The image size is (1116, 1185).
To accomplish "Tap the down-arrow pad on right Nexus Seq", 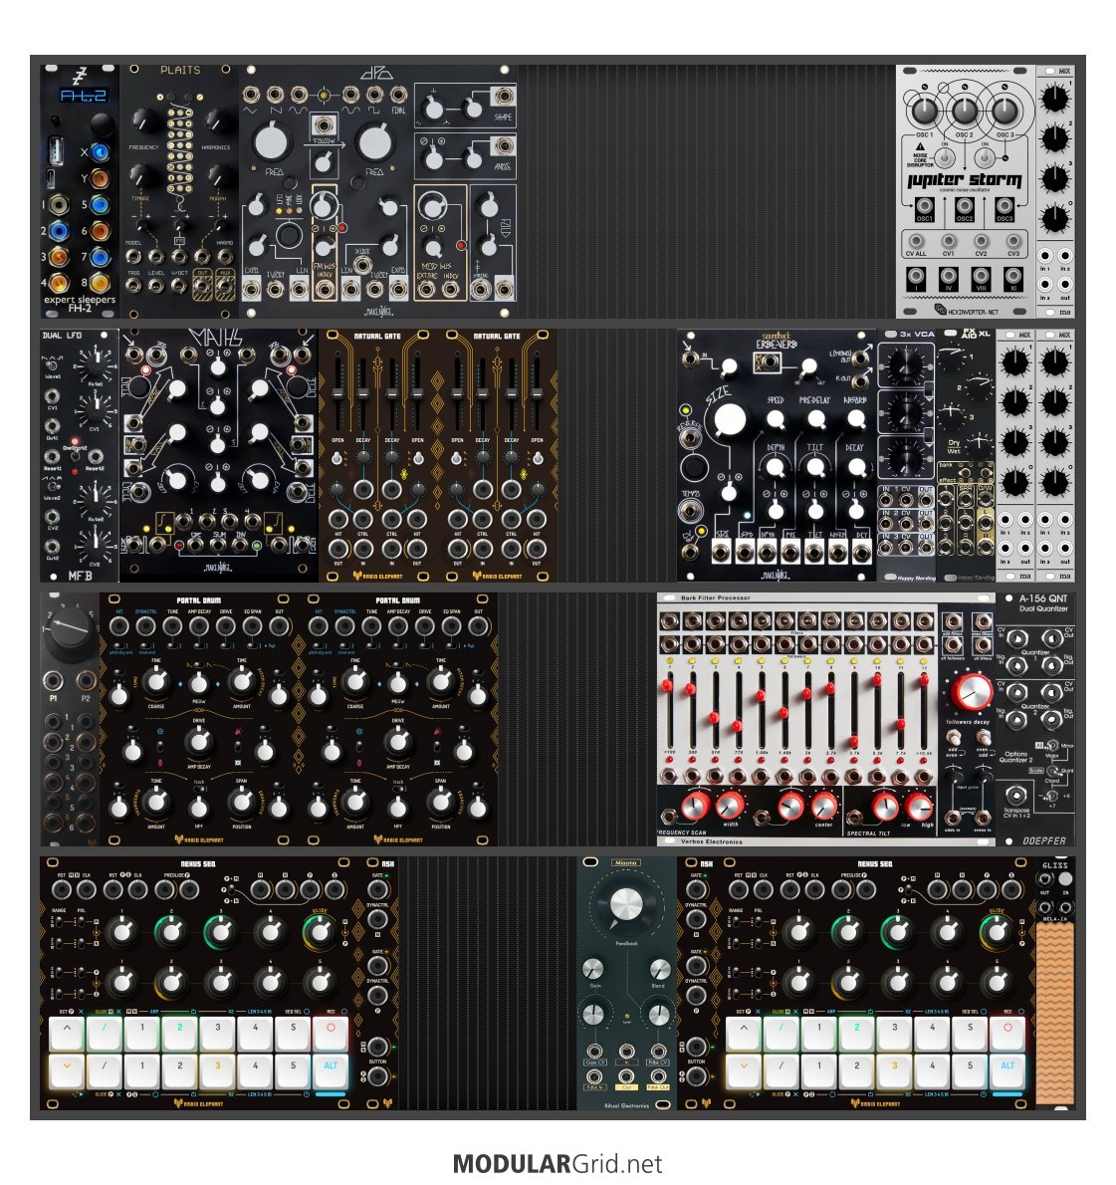I will pos(744,1070).
